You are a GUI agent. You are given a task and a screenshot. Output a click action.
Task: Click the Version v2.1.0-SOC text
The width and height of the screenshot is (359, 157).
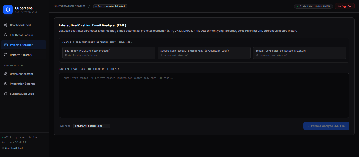click(15, 142)
